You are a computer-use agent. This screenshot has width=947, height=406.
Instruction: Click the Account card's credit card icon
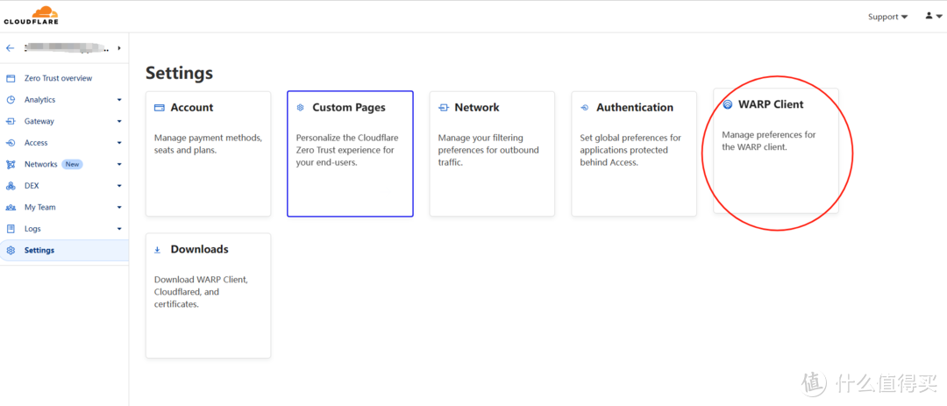(x=160, y=108)
